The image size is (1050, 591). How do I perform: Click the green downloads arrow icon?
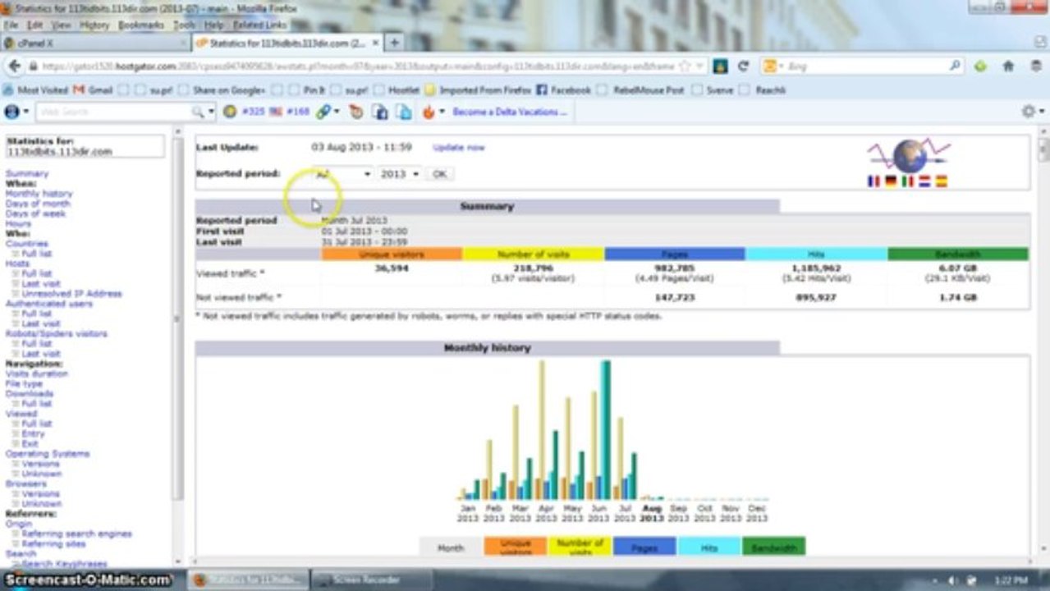[x=980, y=66]
